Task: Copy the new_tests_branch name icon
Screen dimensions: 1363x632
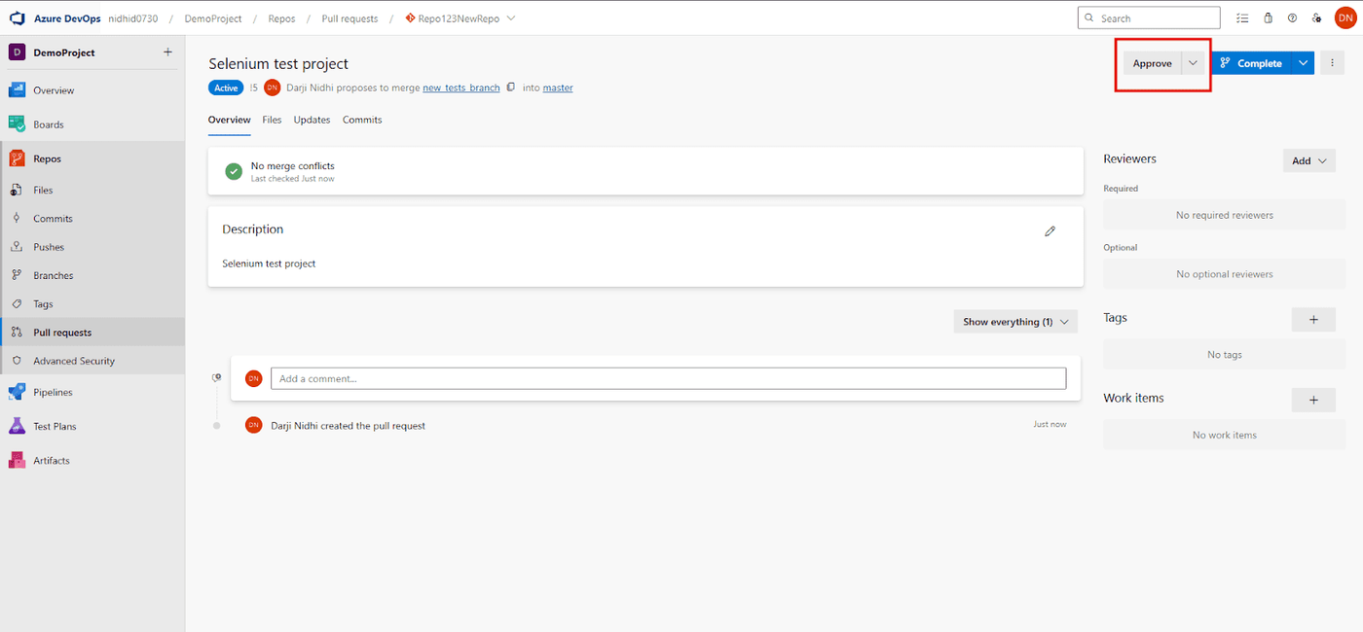Action: pos(510,88)
